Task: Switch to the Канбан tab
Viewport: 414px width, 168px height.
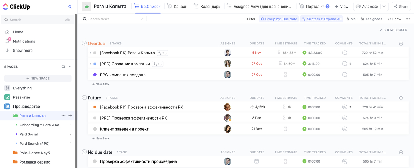Action: 177,7
